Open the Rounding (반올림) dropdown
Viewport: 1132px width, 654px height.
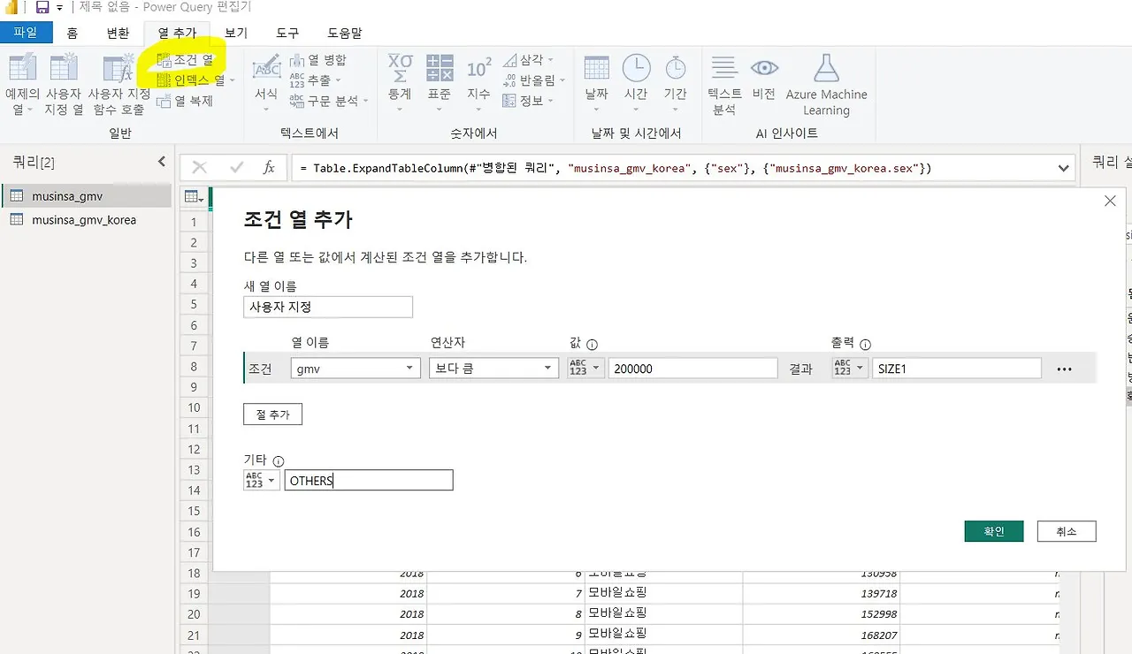point(534,80)
